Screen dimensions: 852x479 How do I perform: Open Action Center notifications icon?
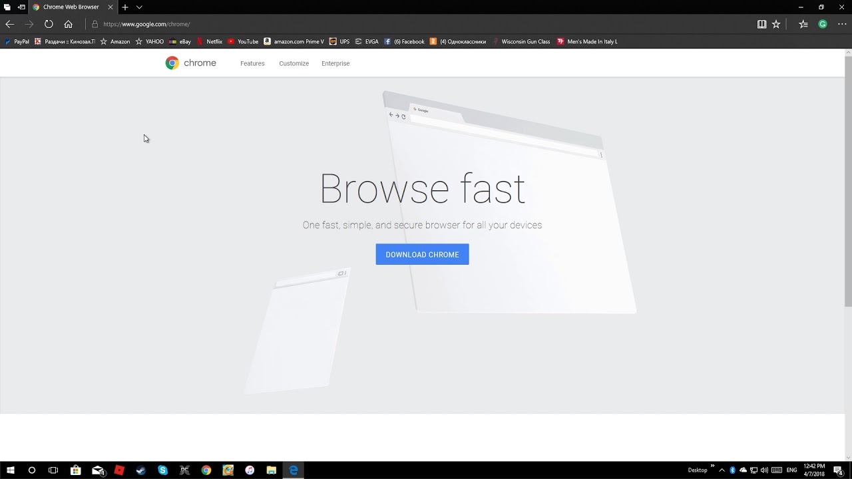(x=838, y=470)
